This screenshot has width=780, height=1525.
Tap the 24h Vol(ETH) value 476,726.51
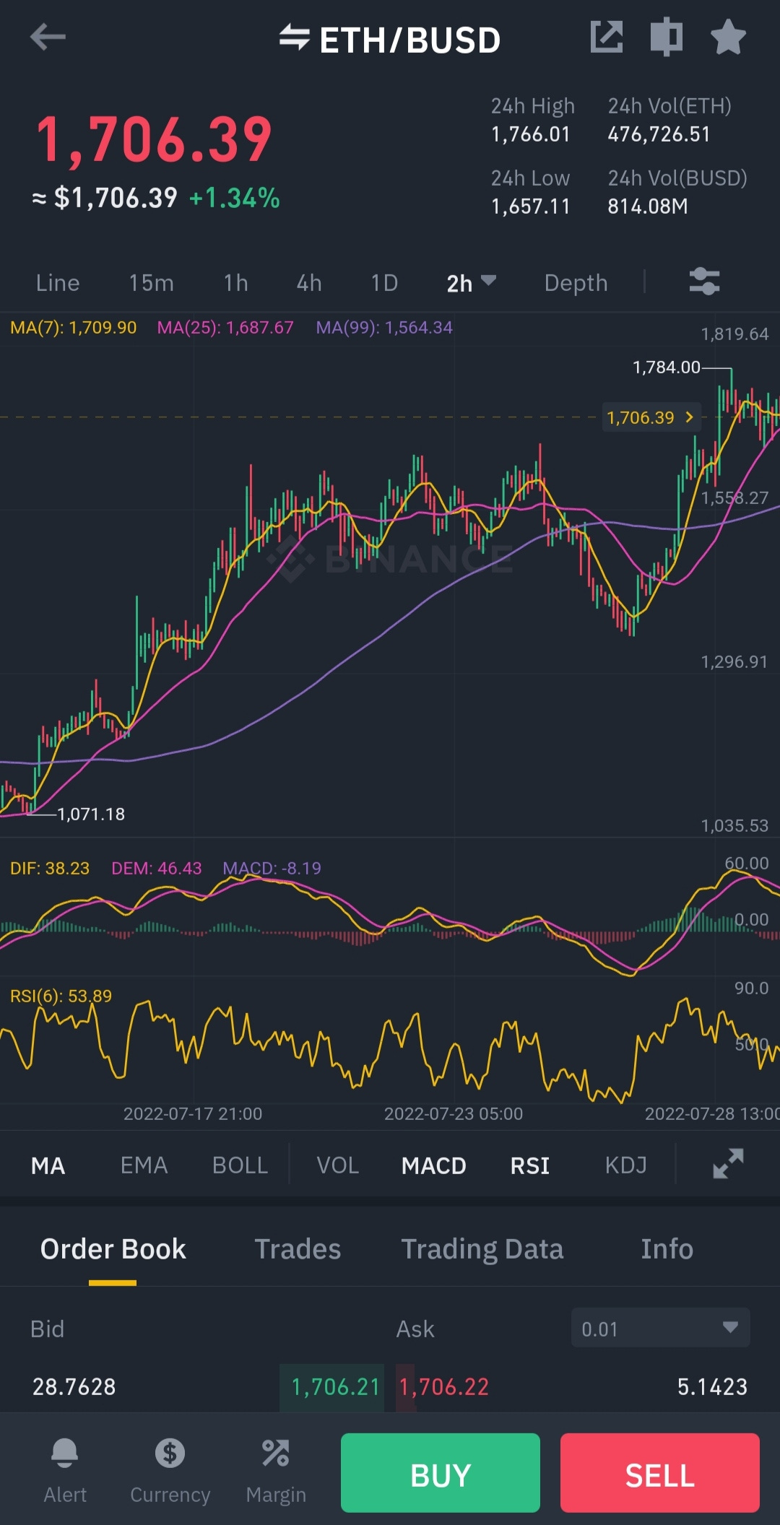click(x=659, y=134)
